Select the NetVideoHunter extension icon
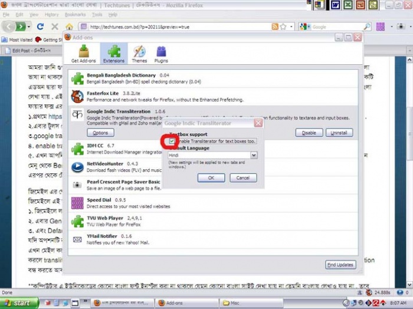413x309 pixels. pos(77,167)
